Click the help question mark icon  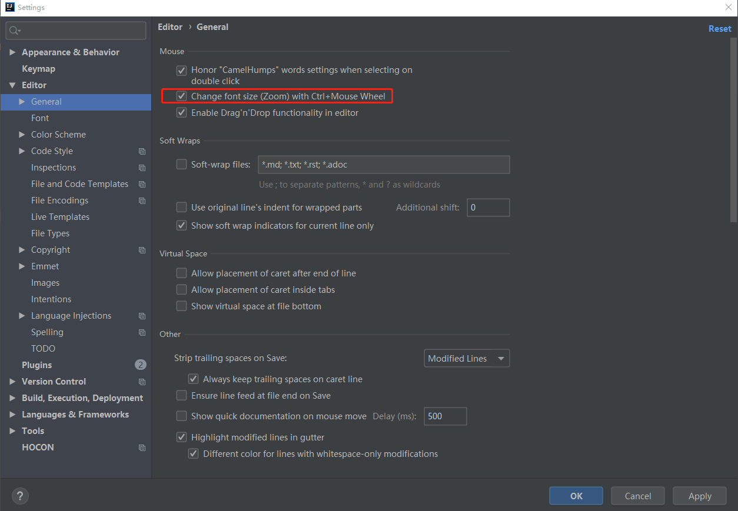click(20, 496)
